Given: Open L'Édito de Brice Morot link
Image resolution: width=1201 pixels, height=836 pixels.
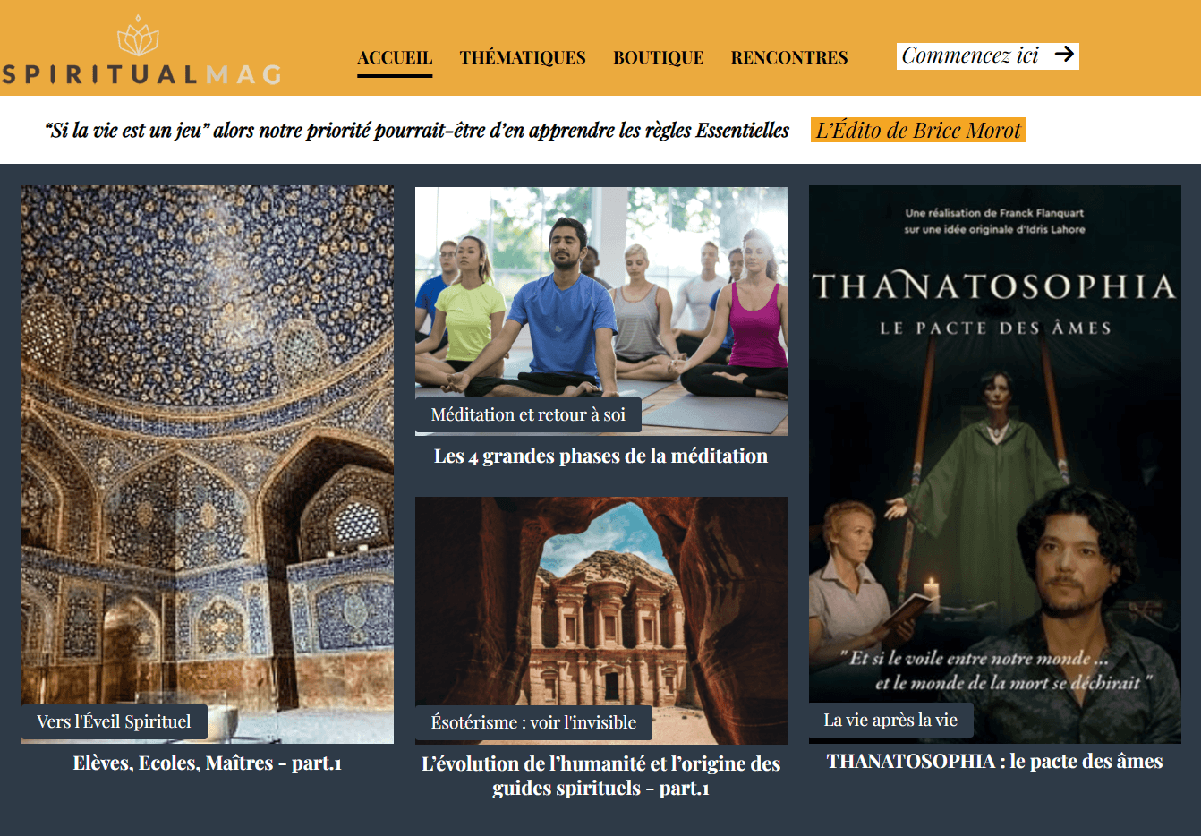Looking at the screenshot, I should [x=918, y=130].
